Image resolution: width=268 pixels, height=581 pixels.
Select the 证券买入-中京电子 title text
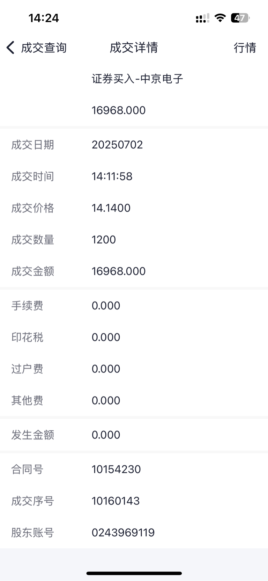(x=137, y=79)
